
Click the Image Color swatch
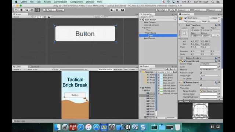tap(209, 67)
